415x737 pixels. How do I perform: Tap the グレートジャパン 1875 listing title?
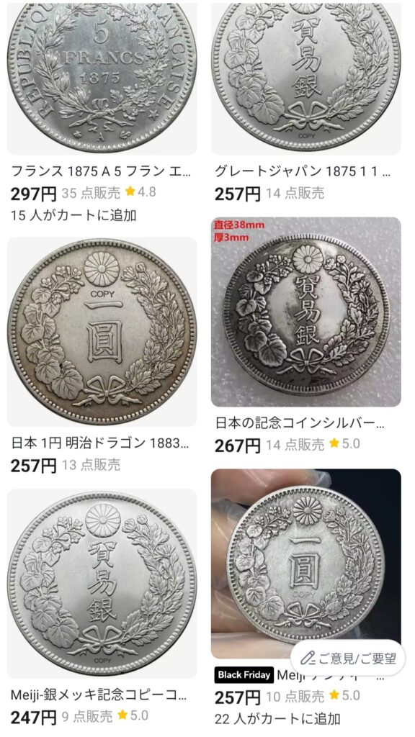(x=303, y=171)
